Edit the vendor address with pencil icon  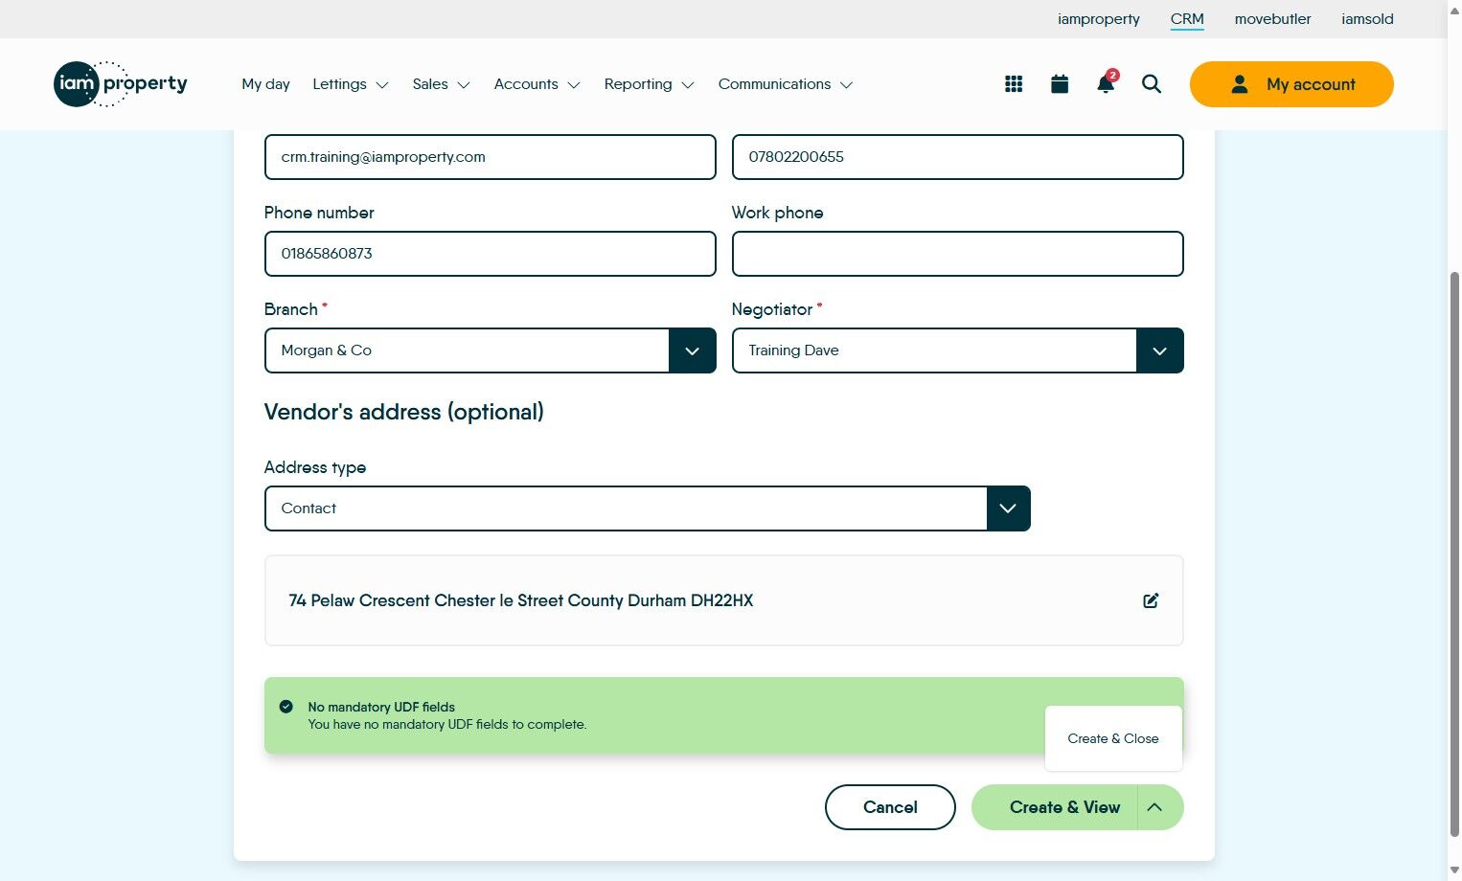point(1151,600)
